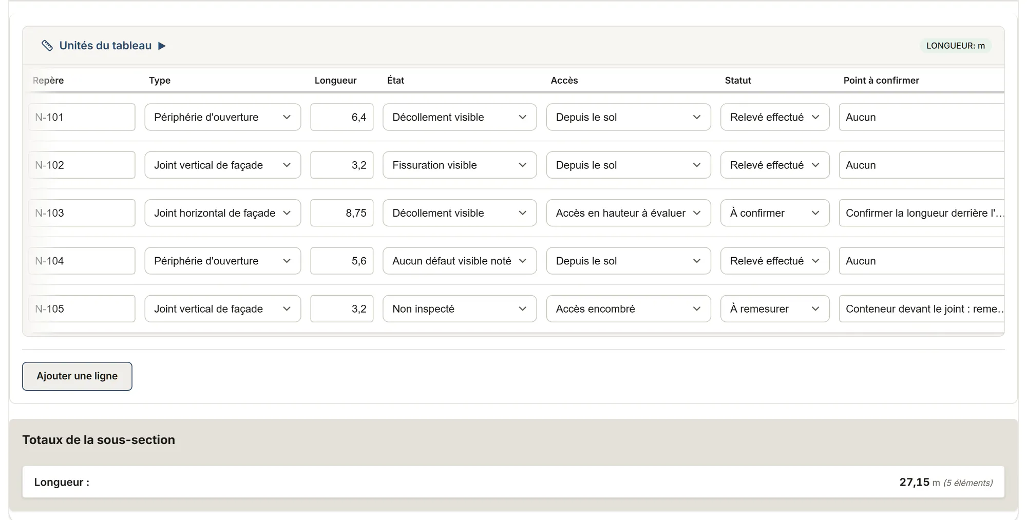Click the Ajouter une ligne button
The height and width of the screenshot is (520, 1027).
[x=77, y=376]
